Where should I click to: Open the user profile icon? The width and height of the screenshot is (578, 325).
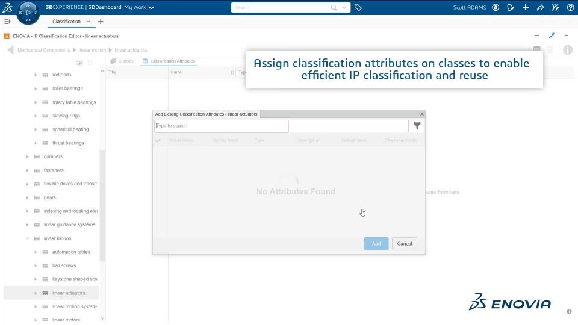[x=496, y=7]
